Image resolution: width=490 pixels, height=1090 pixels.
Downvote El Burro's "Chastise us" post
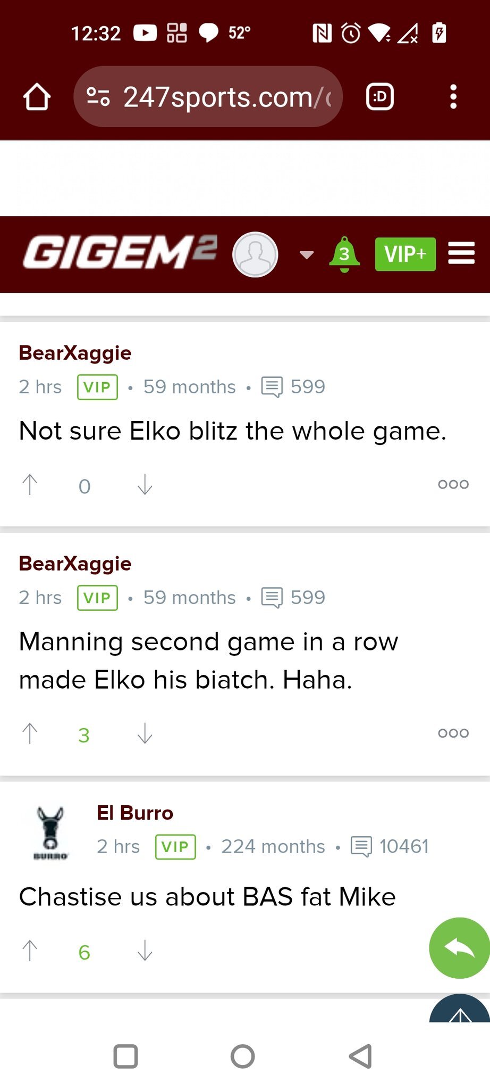pyautogui.click(x=145, y=951)
